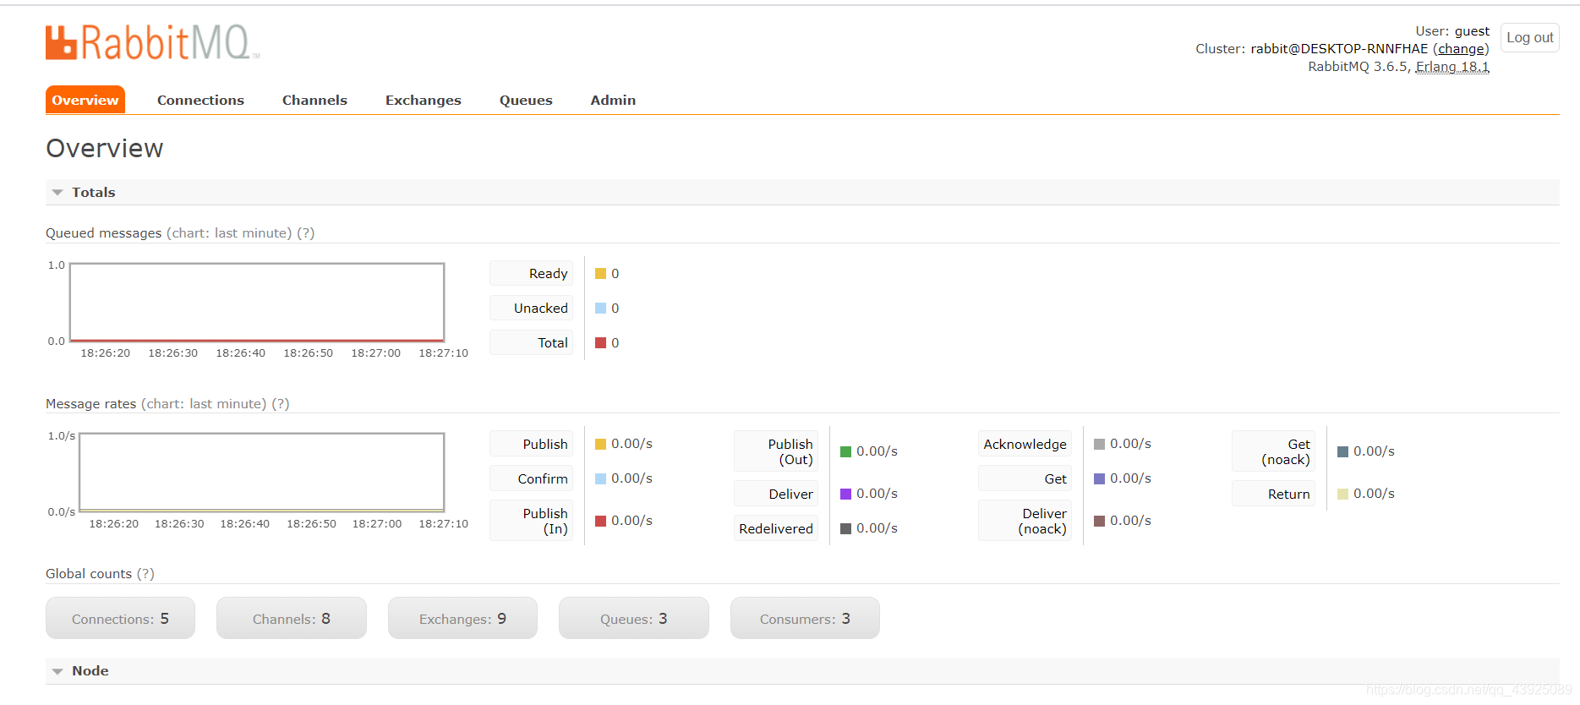This screenshot has width=1580, height=705.
Task: Click the Ready yellow color swatch
Action: pos(600,274)
